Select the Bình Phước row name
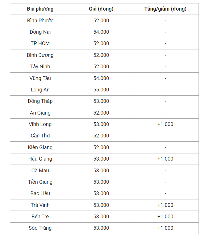208x236 pixels. pyautogui.click(x=40, y=21)
